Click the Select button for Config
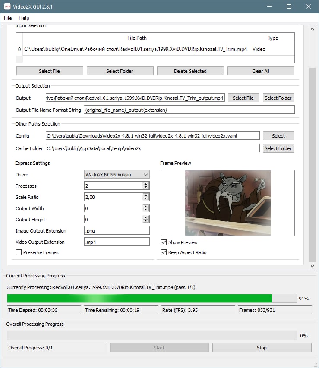 pos(278,135)
